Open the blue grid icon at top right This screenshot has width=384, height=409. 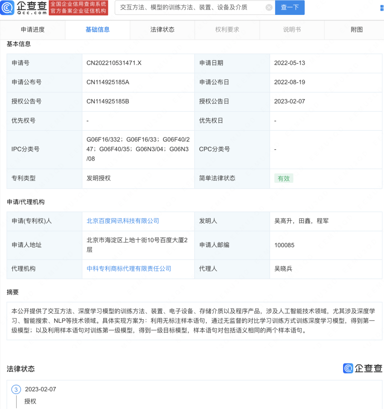click(381, 8)
